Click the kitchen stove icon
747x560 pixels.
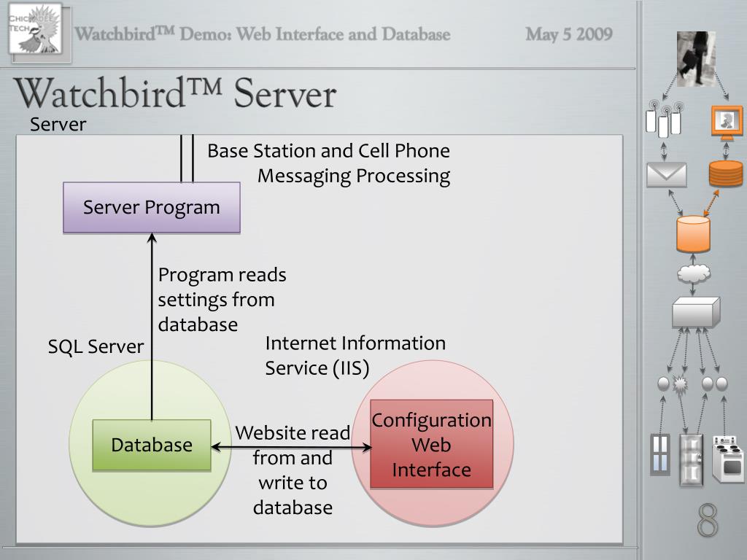click(x=728, y=459)
